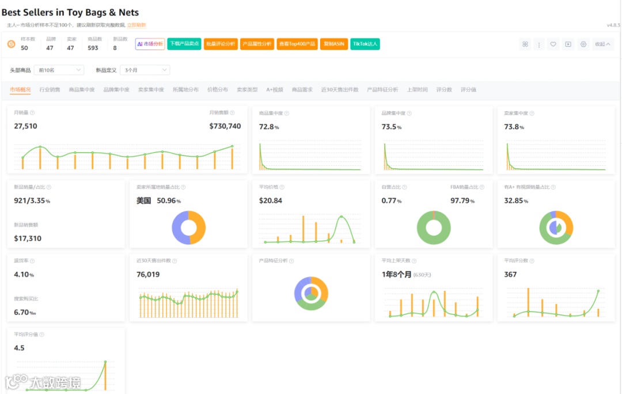The height and width of the screenshot is (394, 622).
Task: Switch to the 商品需求 tab
Action: click(302, 90)
